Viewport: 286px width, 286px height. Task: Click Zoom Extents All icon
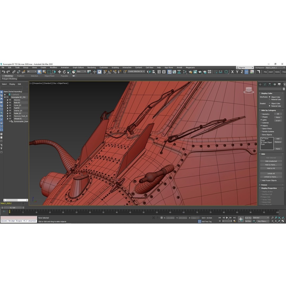(283, 218)
